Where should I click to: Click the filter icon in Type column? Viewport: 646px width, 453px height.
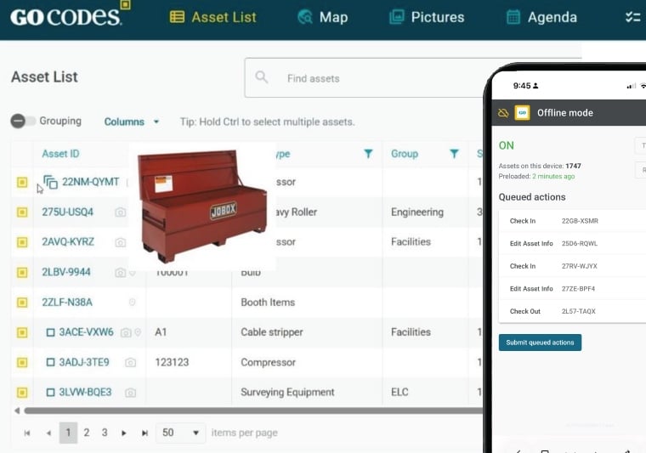(368, 154)
